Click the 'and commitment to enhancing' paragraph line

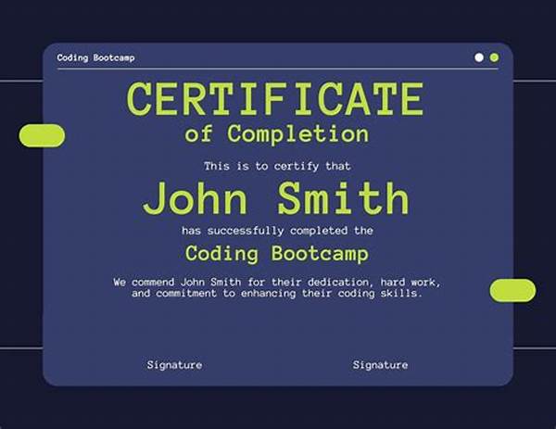(x=277, y=294)
